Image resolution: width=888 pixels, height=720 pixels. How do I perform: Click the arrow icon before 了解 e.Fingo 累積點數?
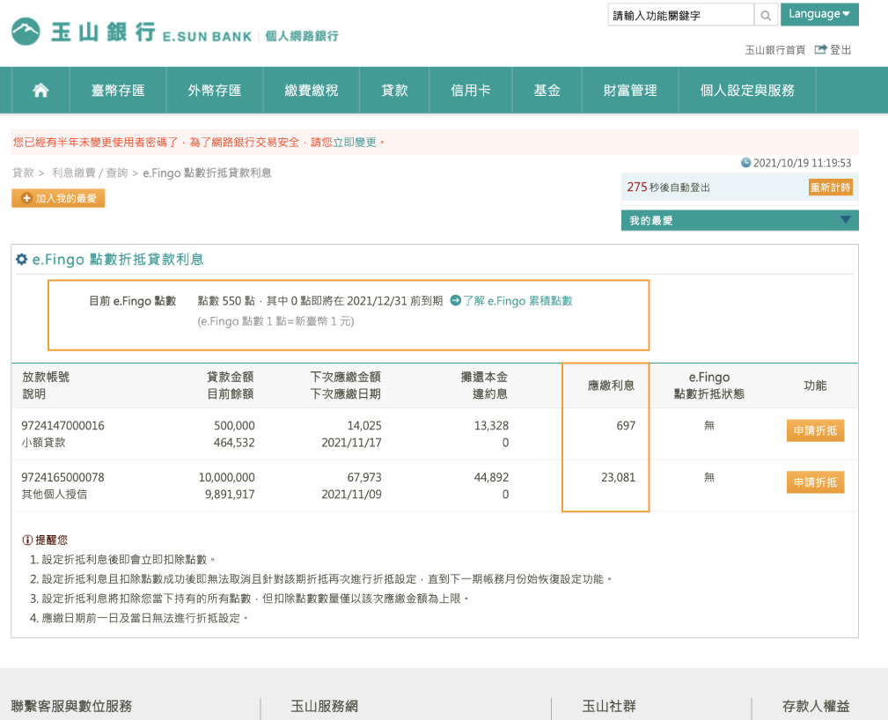(455, 300)
